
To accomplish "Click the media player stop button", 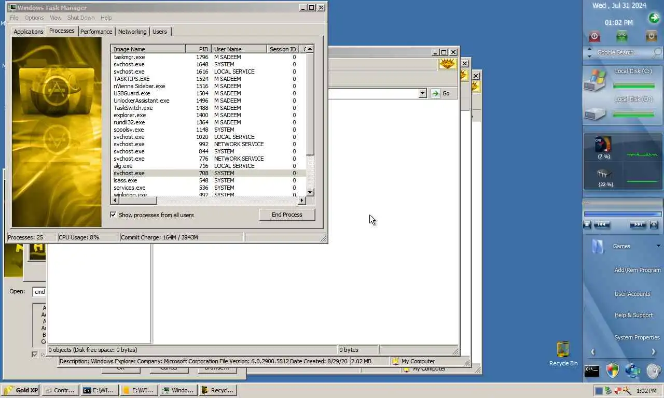I will point(587,224).
